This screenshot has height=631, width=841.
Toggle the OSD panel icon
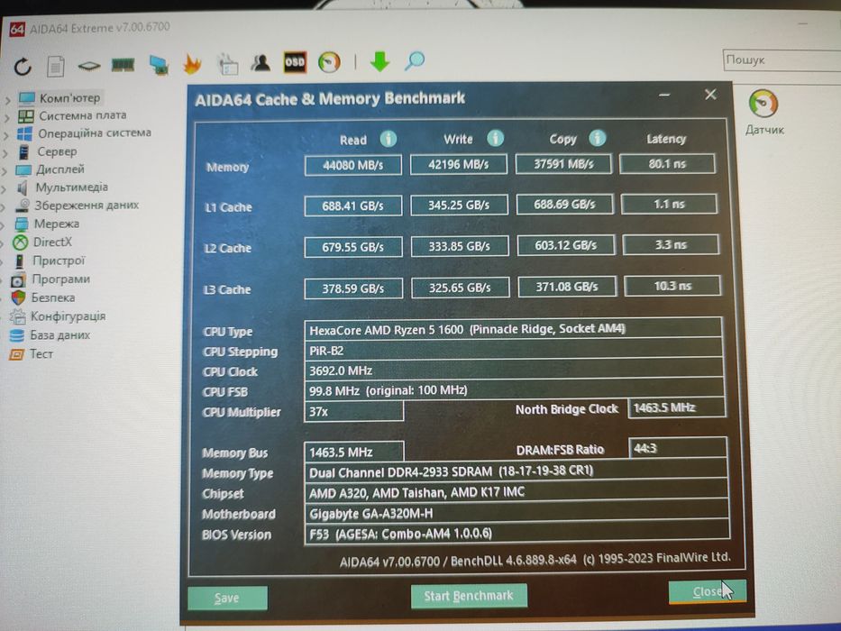click(295, 62)
